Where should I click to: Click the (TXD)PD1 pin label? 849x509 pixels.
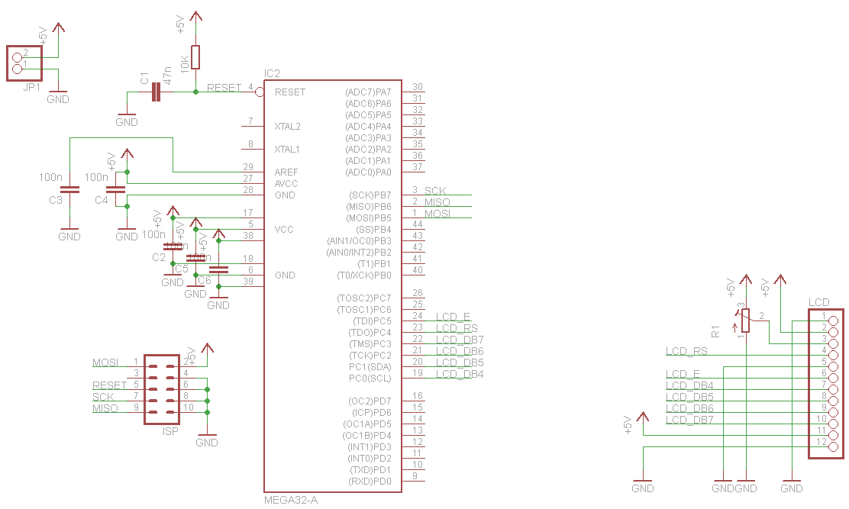coord(370,469)
